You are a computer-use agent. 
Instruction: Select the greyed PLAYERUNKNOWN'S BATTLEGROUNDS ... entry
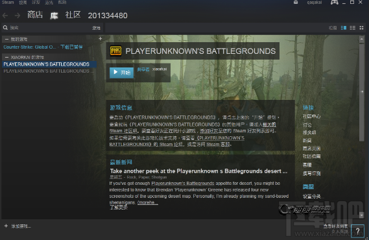49,71
